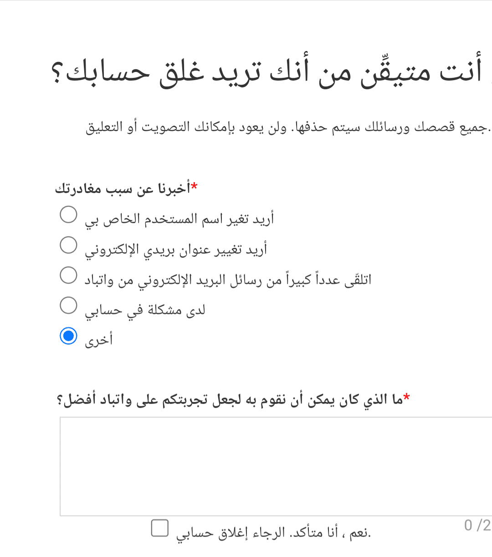Image resolution: width=492 pixels, height=557 pixels.
Task: Click the نعم، أنا متأكد confirmation label text
Action: coord(274,532)
